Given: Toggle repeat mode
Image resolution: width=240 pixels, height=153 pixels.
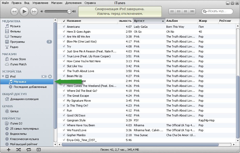Looking at the screenshot, I should (28, 150).
